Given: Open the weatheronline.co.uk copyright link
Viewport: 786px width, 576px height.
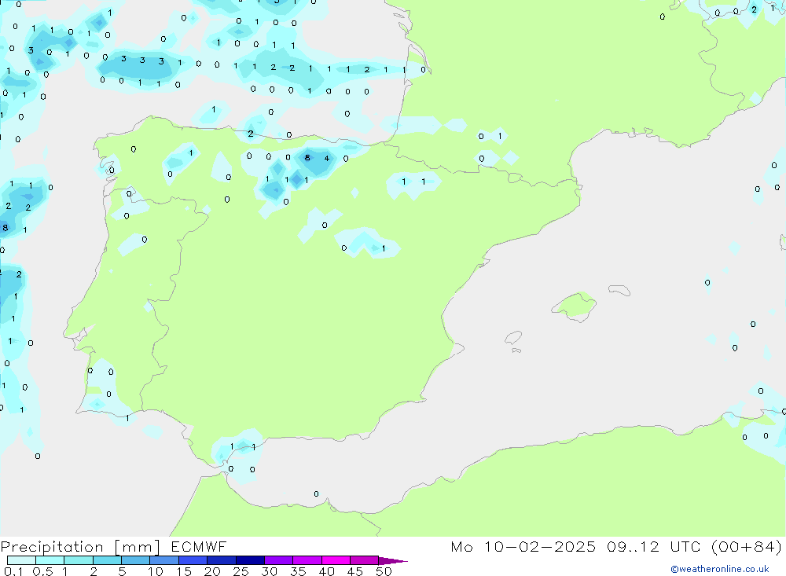Looking at the screenshot, I should tap(720, 569).
